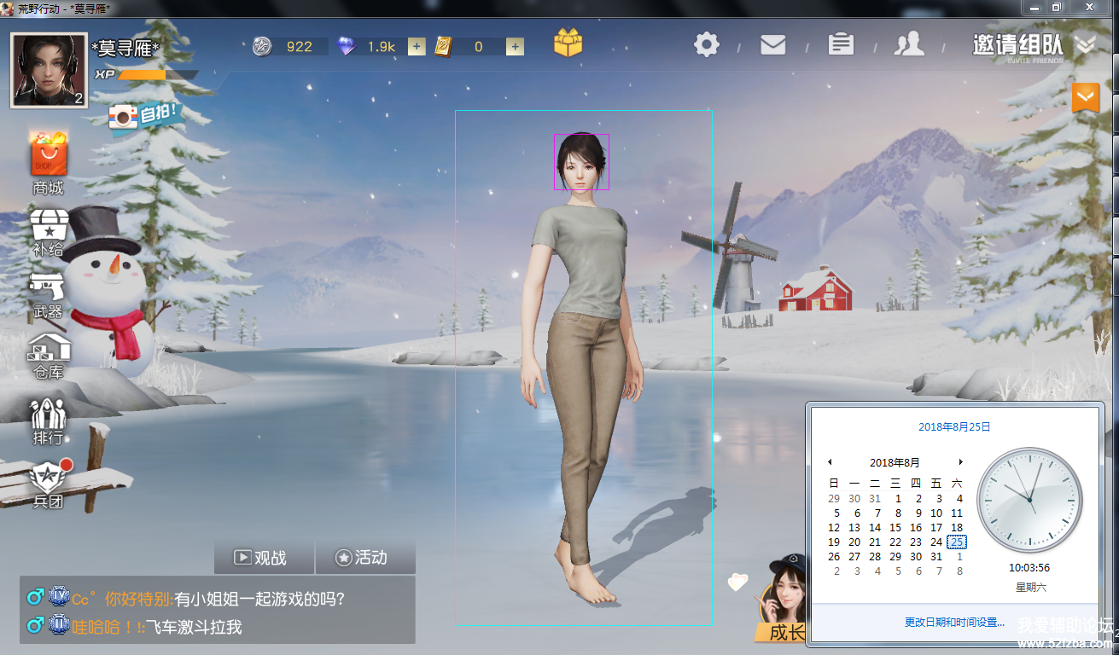Open the settings gear icon
1119x655 pixels.
tap(707, 44)
